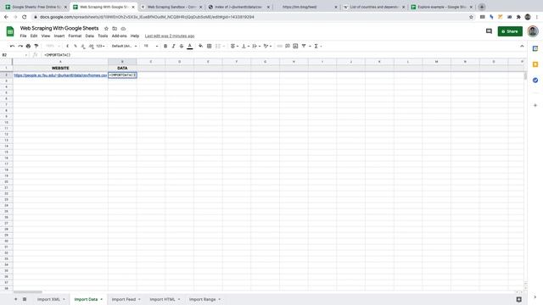
Task: Format as currency
Action: pos(68,46)
